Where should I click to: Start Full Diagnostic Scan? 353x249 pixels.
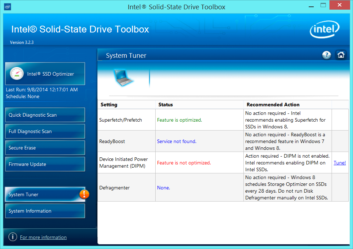click(45, 131)
